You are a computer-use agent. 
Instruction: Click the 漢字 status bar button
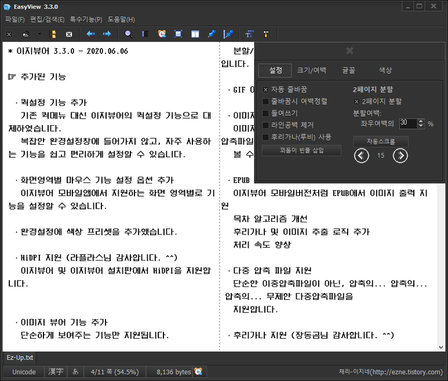tap(56, 372)
